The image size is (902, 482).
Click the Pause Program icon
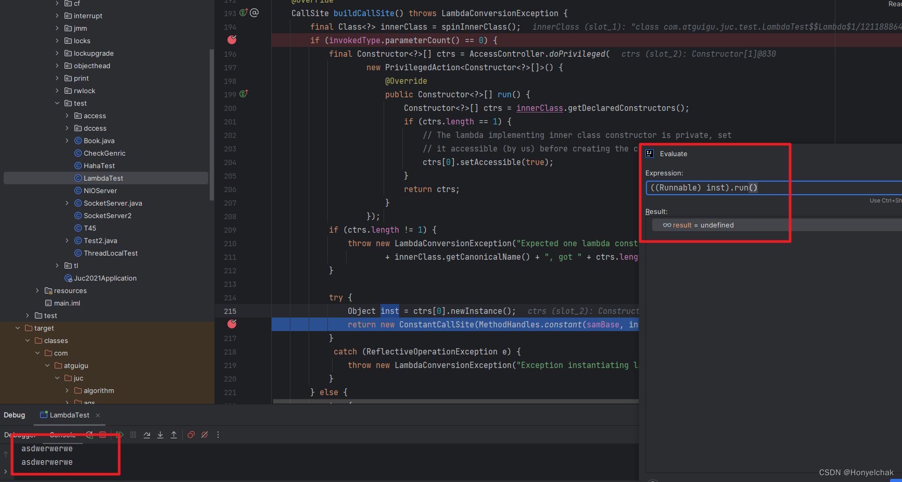pyautogui.click(x=133, y=435)
